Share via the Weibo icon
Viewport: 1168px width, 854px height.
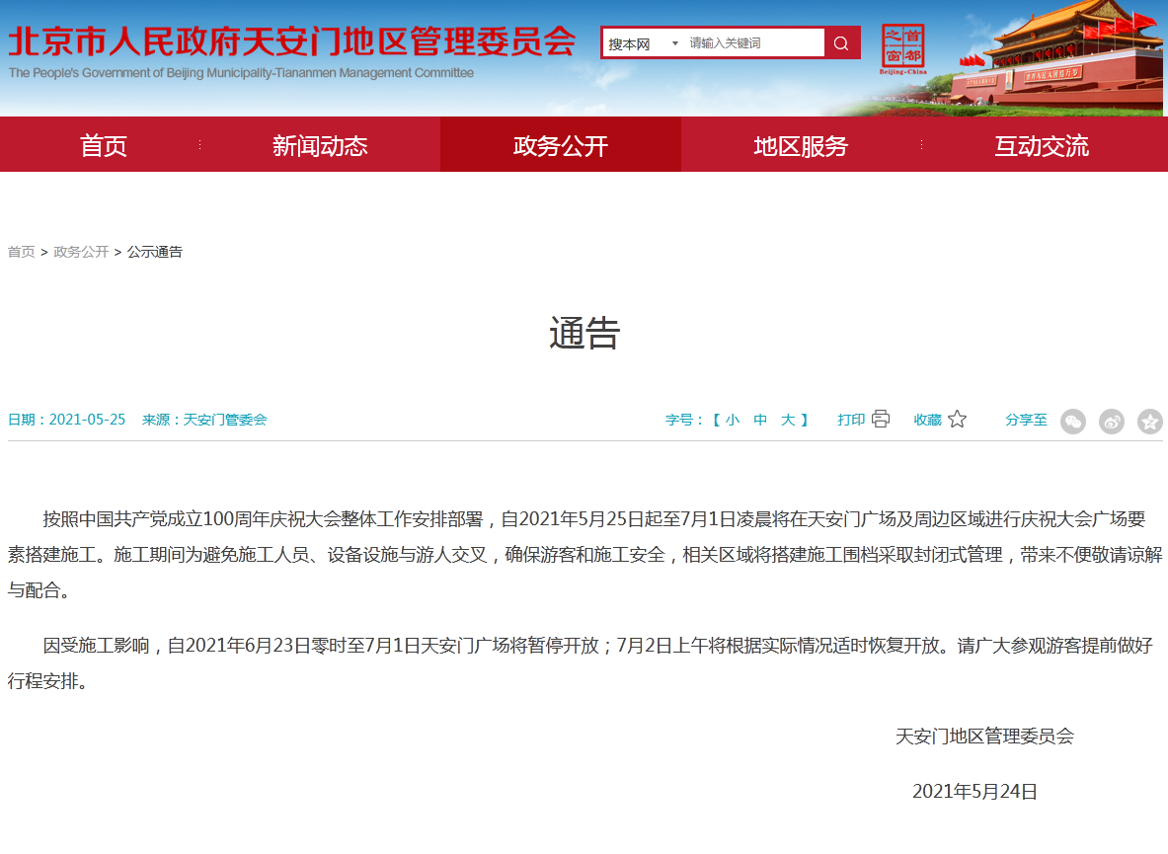click(1112, 422)
